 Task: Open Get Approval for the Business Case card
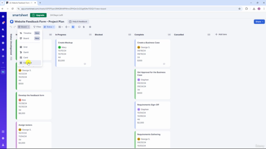[153, 84]
